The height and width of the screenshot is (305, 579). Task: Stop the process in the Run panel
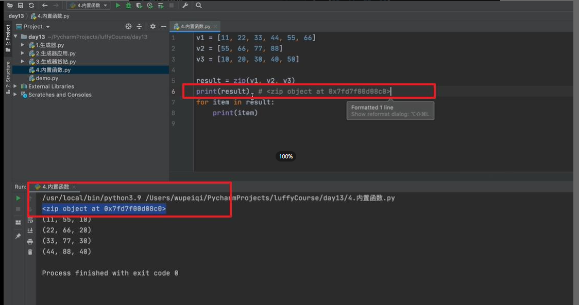18,209
